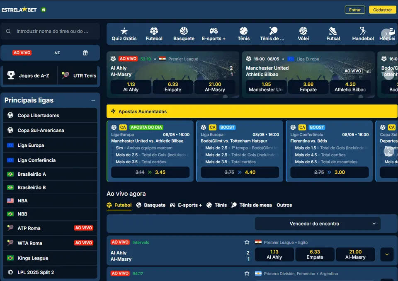Open statistics bars icon on Manchester United card

coord(368,71)
